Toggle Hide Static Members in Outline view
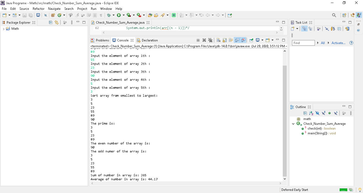The width and height of the screenshot is (363, 193). (x=323, y=113)
